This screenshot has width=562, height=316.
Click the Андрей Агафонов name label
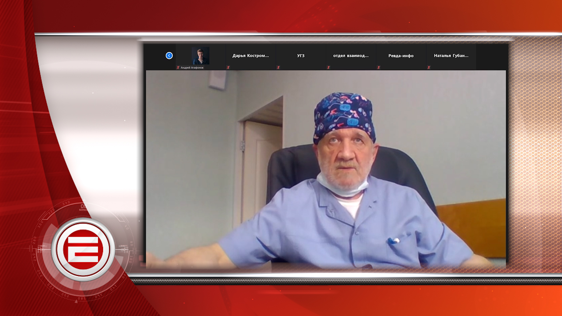[x=192, y=68]
